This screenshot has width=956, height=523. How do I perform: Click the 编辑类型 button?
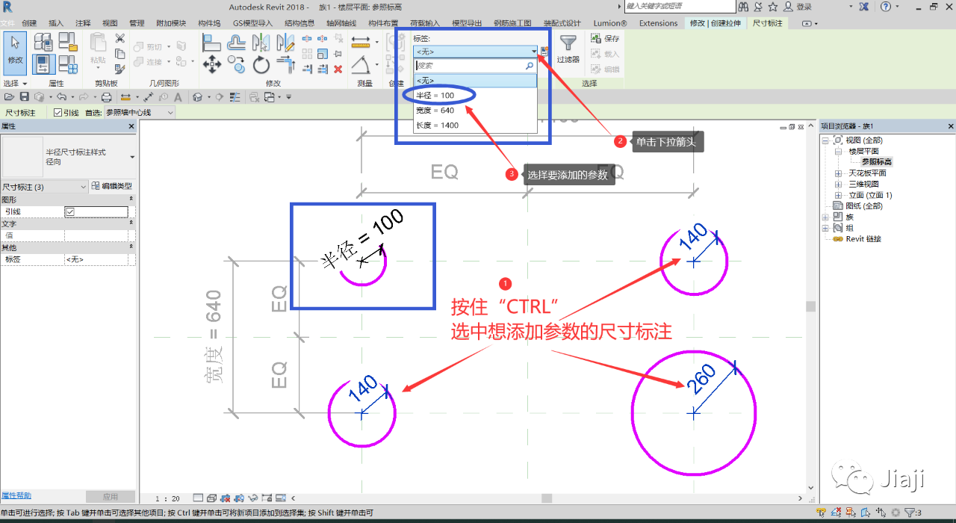[112, 186]
